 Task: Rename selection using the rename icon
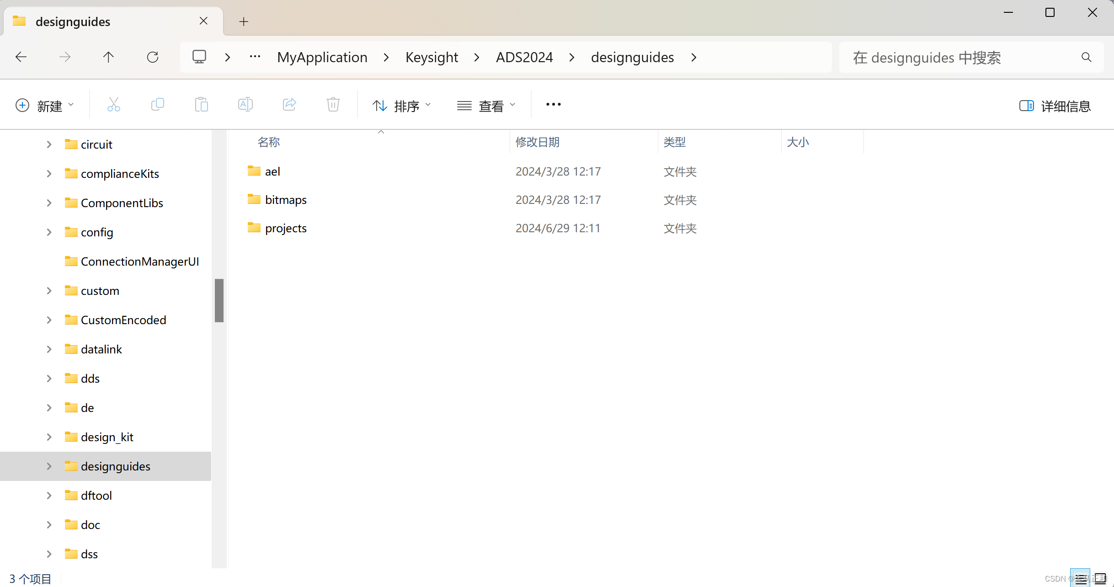pyautogui.click(x=245, y=105)
